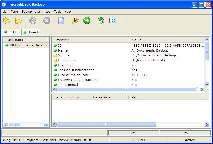This screenshot has width=213, height=144.
Task: Click the C:\Documents and Settings source value
Action: pyautogui.click(x=154, y=55)
